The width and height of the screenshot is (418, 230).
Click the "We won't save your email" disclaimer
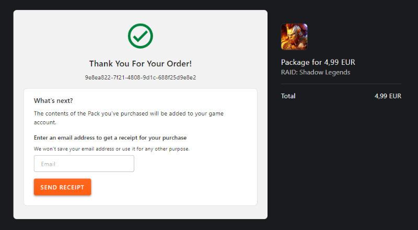(111, 149)
